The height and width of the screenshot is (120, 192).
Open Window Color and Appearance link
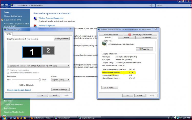point(51,18)
